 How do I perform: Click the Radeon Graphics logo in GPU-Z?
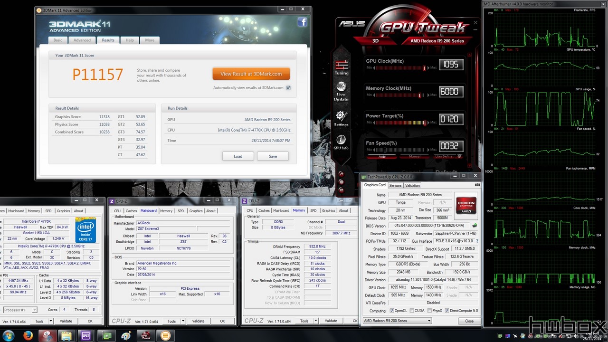(x=466, y=205)
